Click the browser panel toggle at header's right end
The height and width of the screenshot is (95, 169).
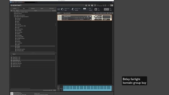point(111,5)
